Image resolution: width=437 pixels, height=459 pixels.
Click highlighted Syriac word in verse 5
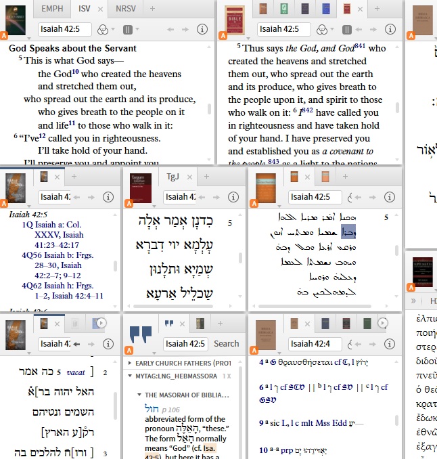pos(348,232)
